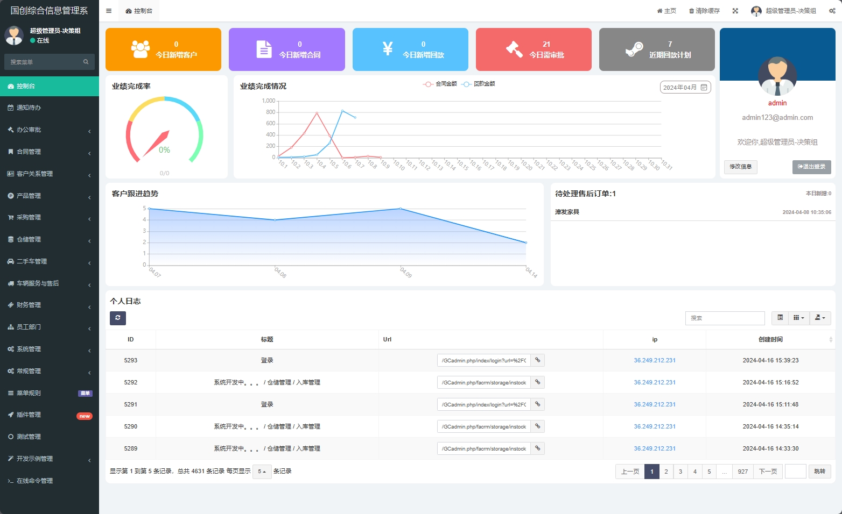This screenshot has height=514, width=842.
Task: Open the columns visibility dropdown
Action: 799,318
